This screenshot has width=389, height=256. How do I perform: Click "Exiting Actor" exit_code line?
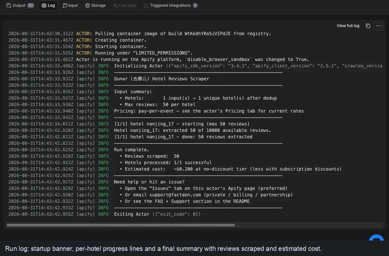click(105, 214)
